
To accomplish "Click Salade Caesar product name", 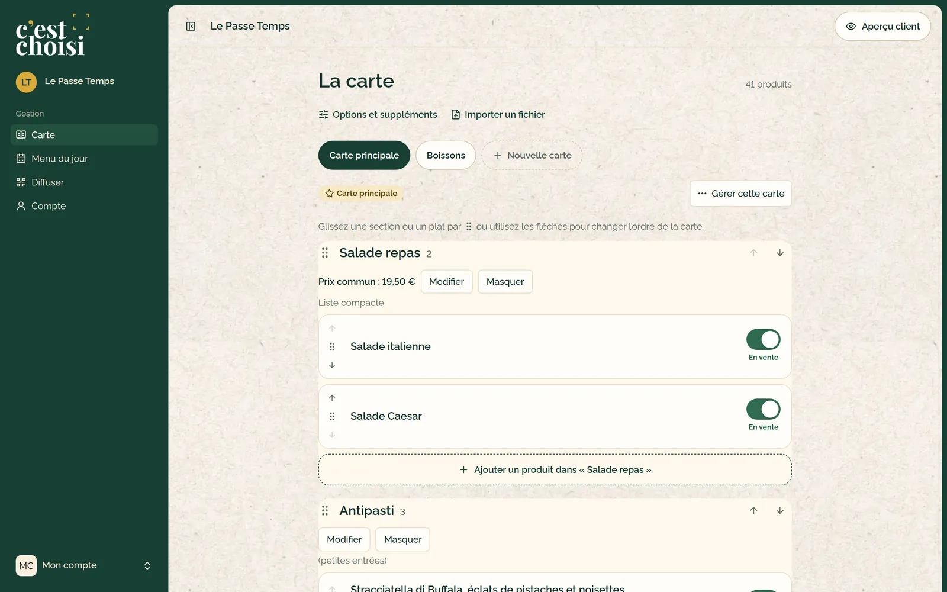I will tap(386, 416).
